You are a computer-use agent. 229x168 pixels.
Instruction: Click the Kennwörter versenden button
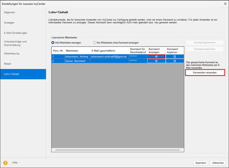coord(205,72)
